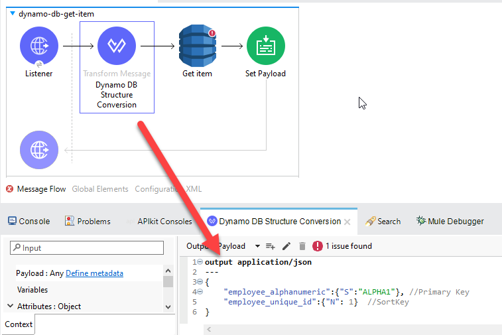Close the Dynamo DB Structure Conversion tab
The height and width of the screenshot is (335, 502).
tap(347, 221)
